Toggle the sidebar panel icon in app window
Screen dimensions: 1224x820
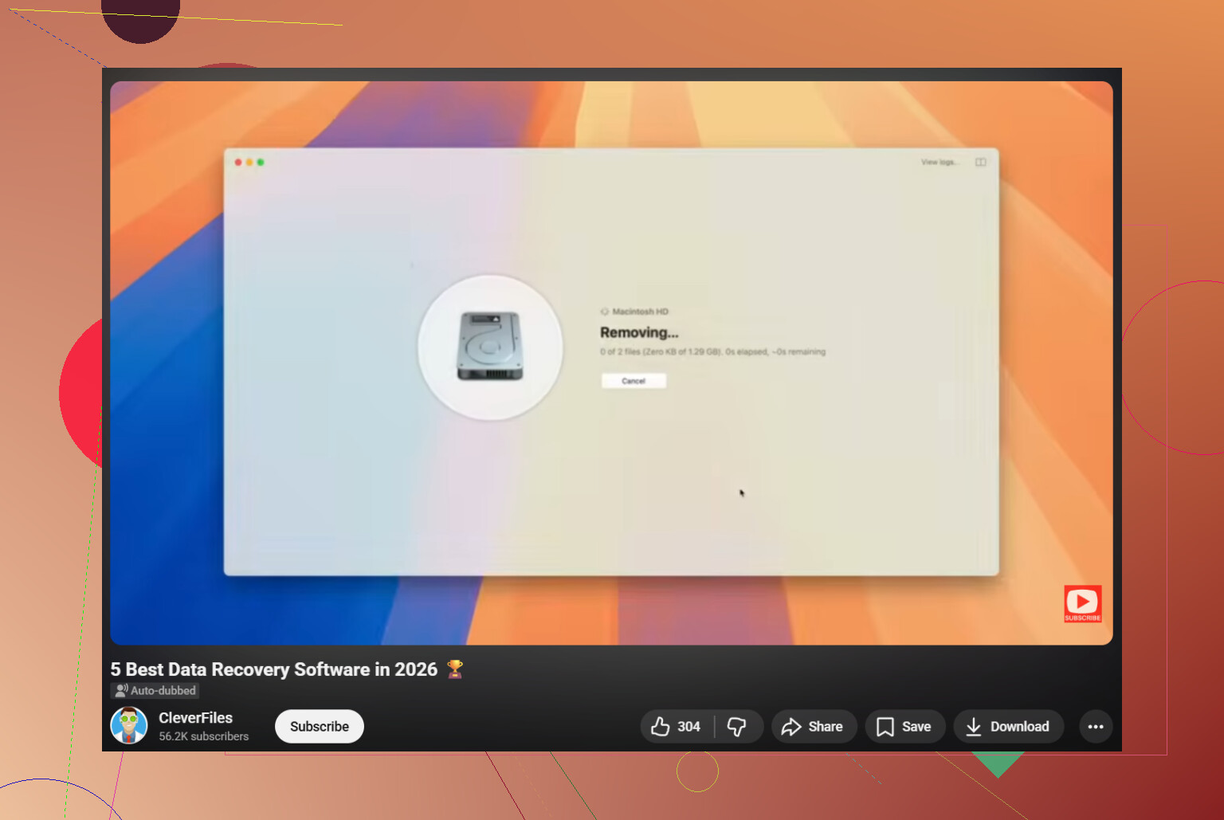click(x=981, y=163)
